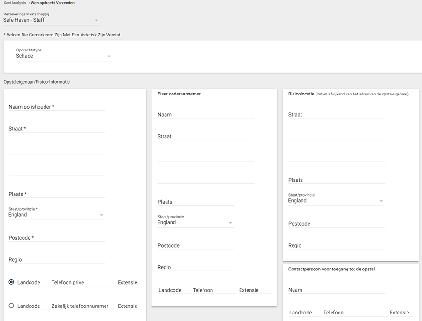Click the Zakelijk telefoonnummer input field
Viewport: 422px width, 321px height.
pyautogui.click(x=83, y=306)
